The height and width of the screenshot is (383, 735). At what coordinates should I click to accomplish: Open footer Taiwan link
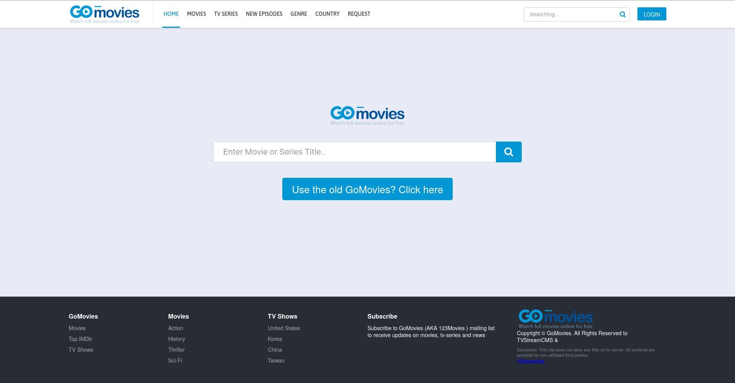276,361
